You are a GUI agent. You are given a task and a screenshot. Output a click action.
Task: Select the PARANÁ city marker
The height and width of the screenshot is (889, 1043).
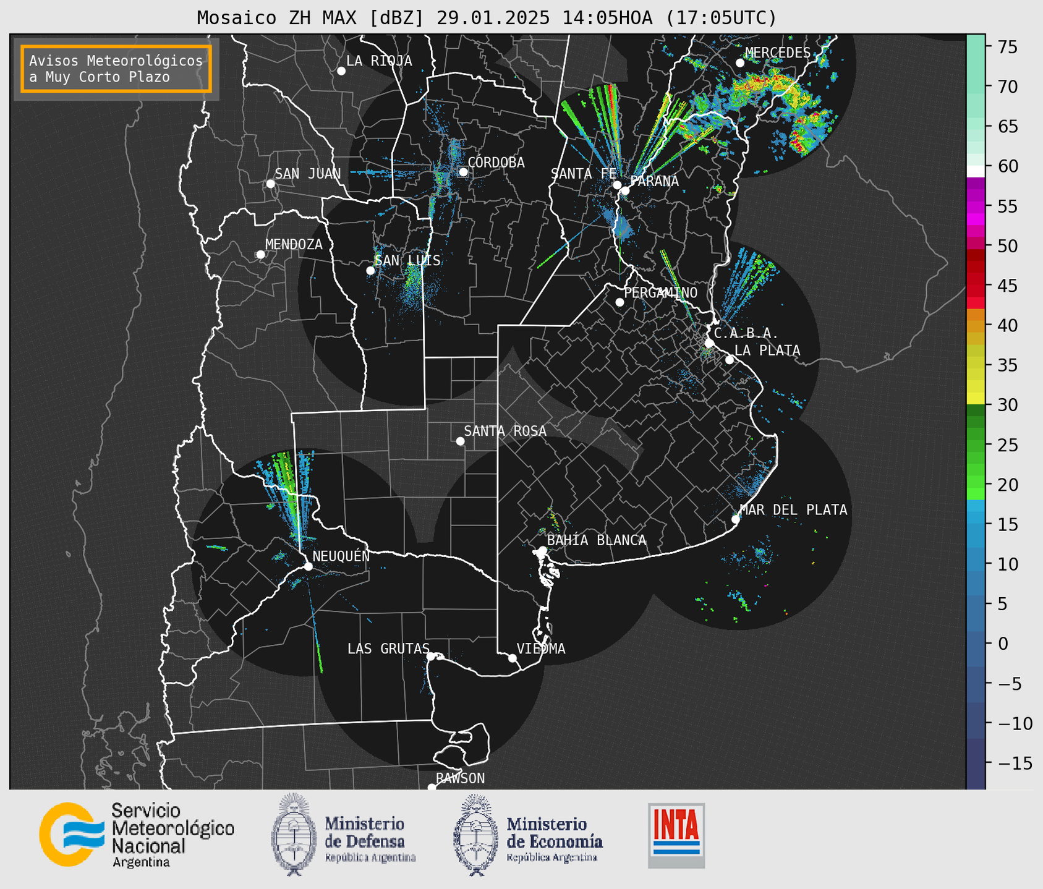[625, 190]
